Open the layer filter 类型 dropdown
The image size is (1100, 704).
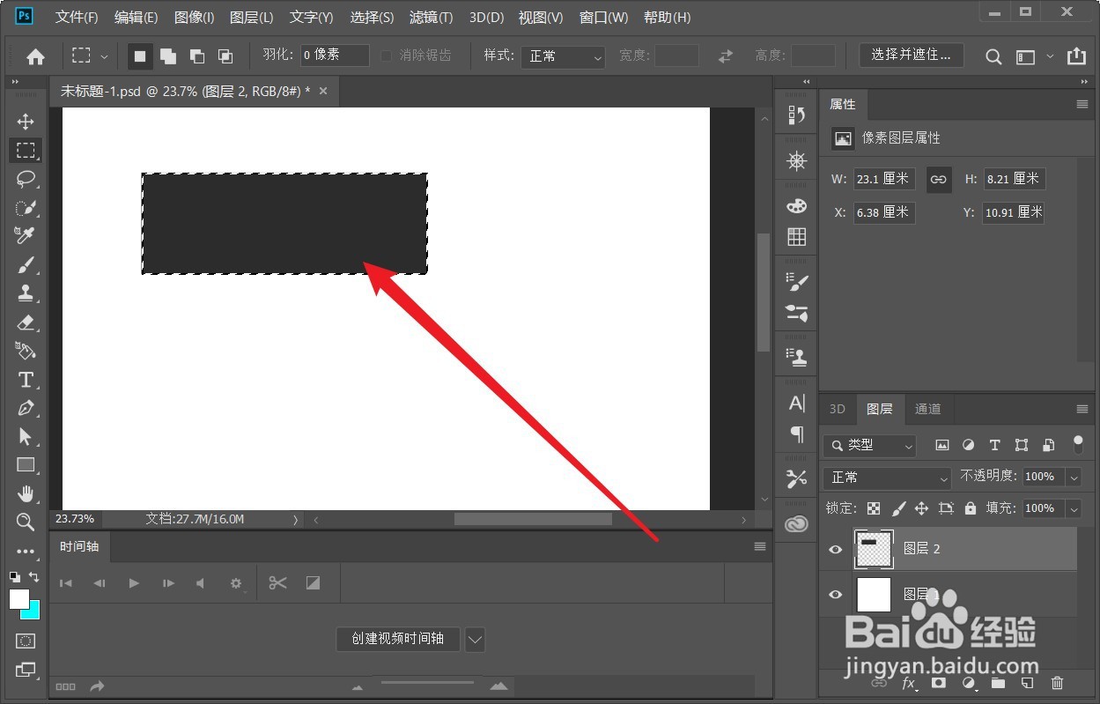(869, 446)
